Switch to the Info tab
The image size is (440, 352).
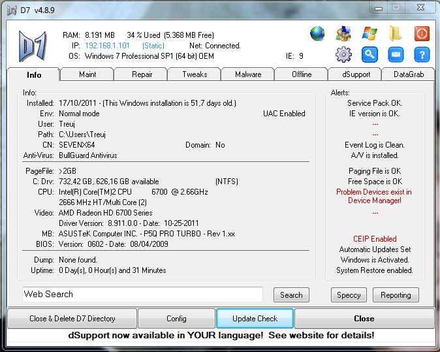coord(34,75)
